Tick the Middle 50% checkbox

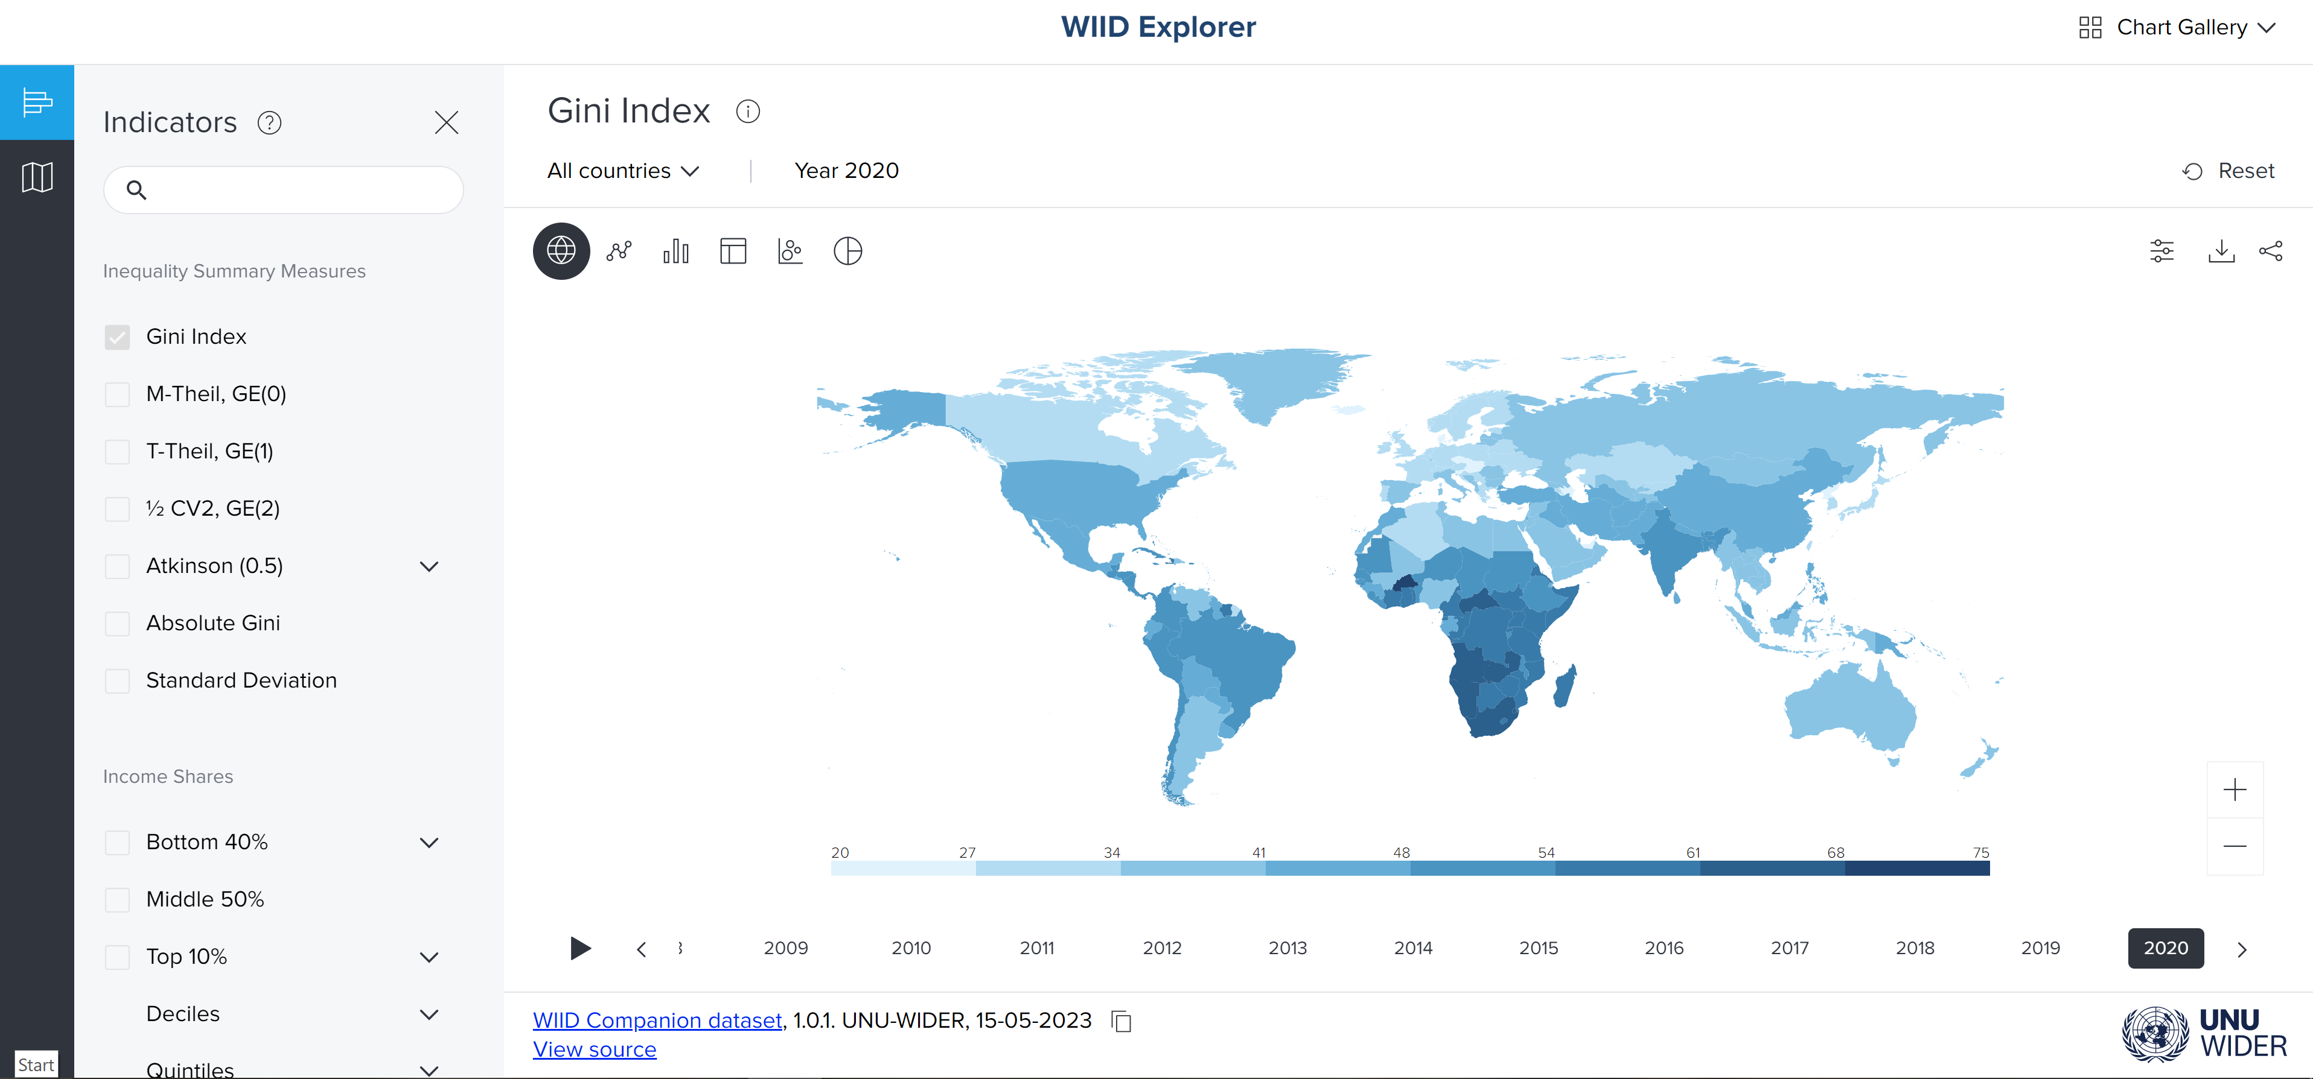tap(118, 900)
